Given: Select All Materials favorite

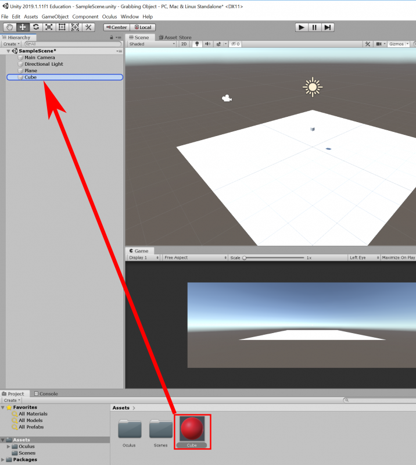Looking at the screenshot, I should pyautogui.click(x=33, y=414).
